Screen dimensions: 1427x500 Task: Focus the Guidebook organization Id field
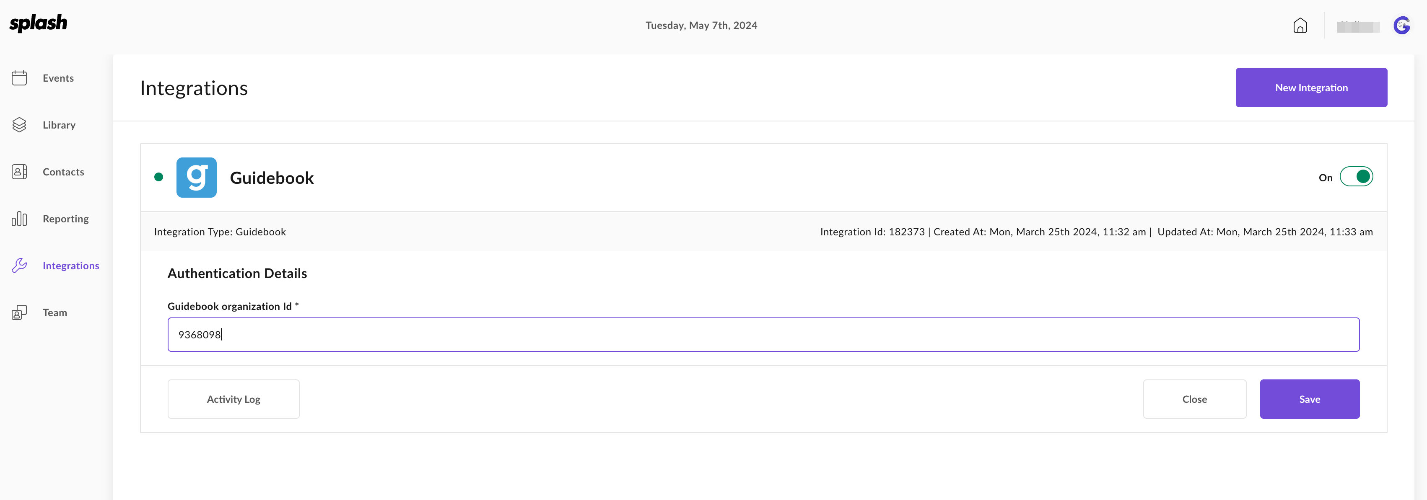click(x=763, y=335)
